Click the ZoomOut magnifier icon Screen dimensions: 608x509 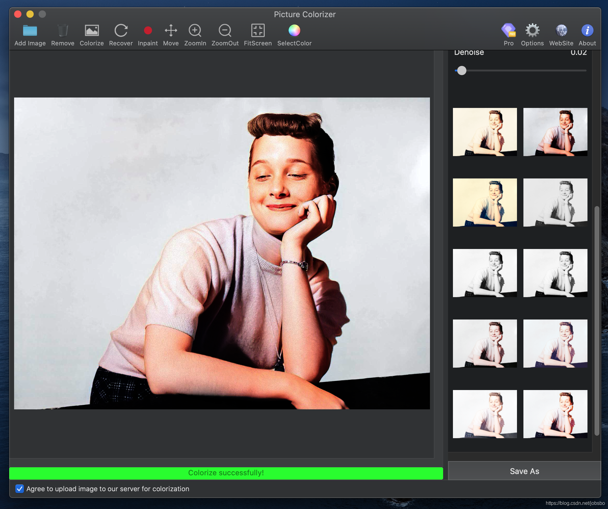pos(225,31)
